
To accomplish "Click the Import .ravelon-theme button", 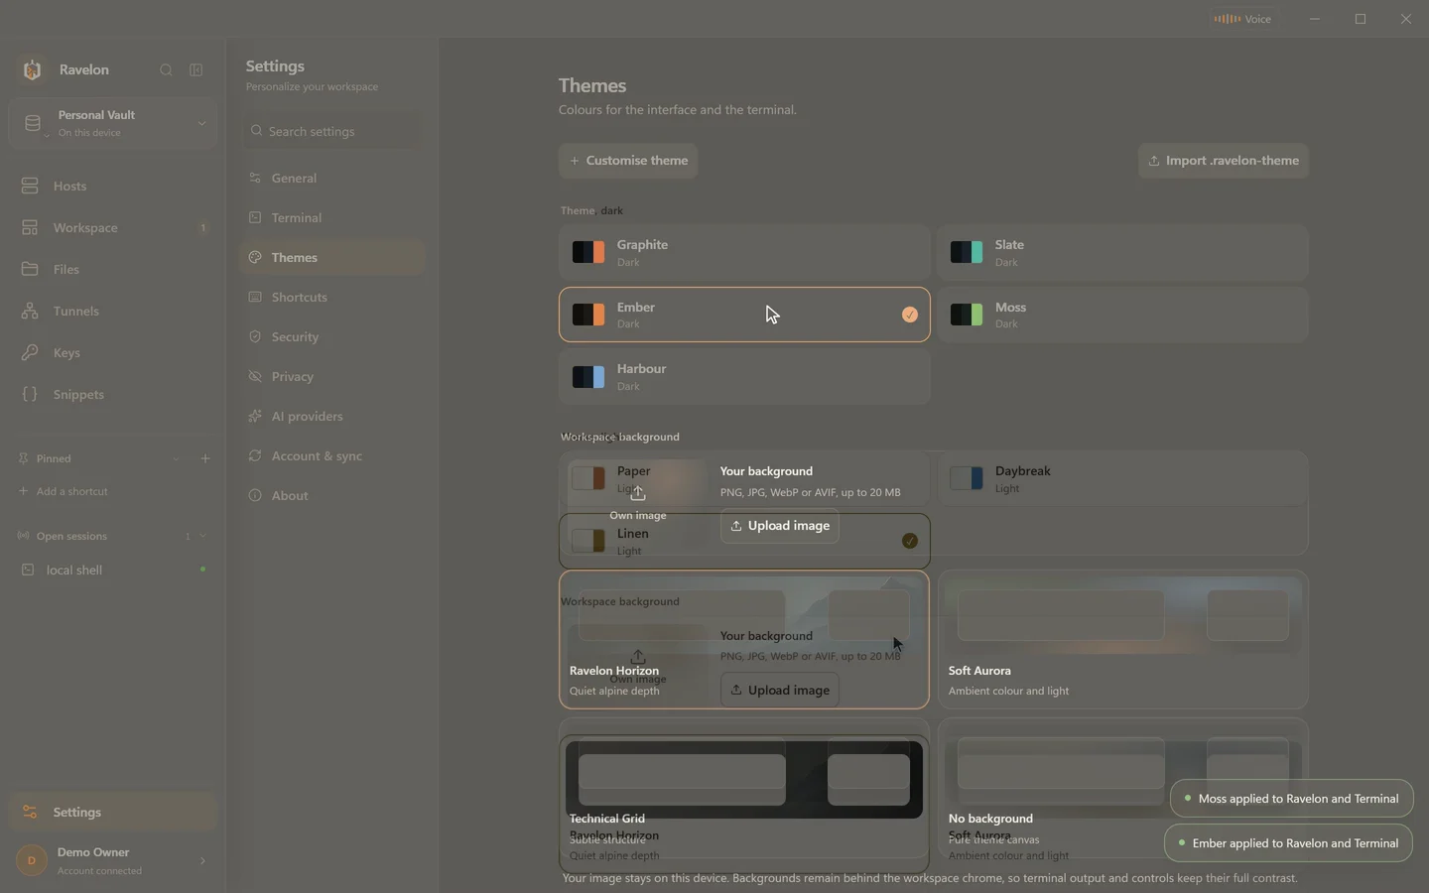I will pos(1224,161).
